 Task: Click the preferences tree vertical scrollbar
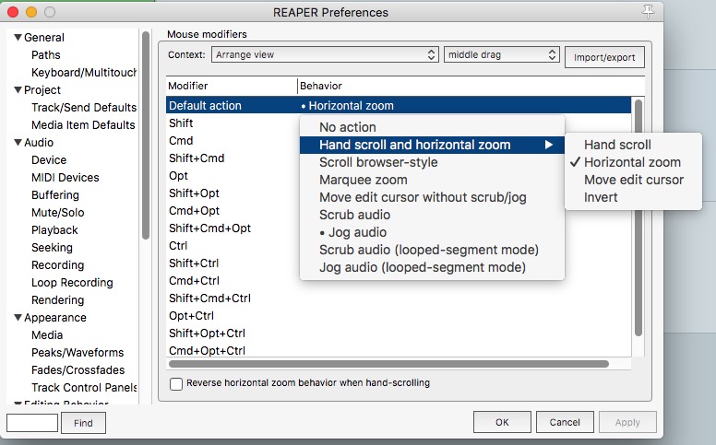coord(146,135)
